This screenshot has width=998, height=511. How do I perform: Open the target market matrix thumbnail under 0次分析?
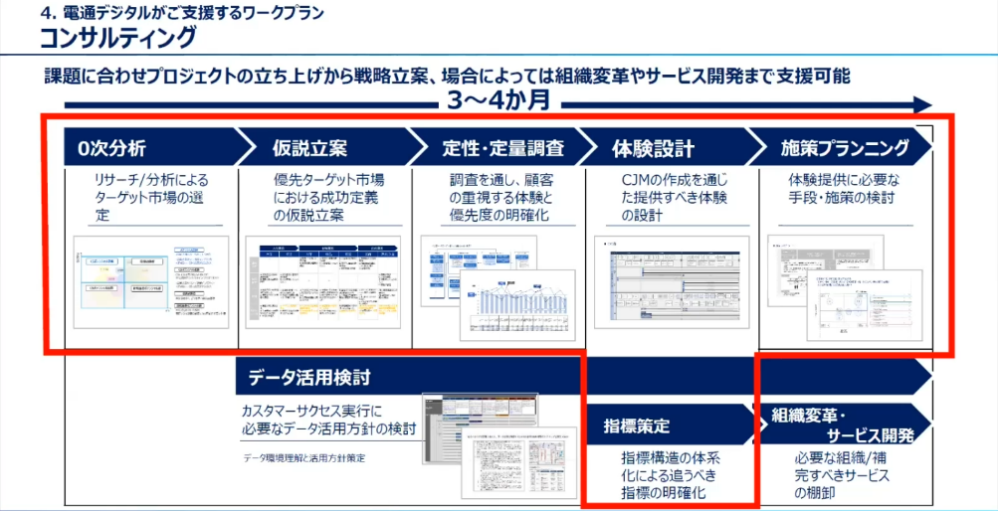[151, 282]
